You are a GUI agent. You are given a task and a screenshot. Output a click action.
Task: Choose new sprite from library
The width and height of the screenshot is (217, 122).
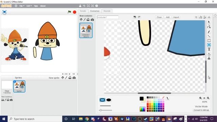click(x=63, y=78)
